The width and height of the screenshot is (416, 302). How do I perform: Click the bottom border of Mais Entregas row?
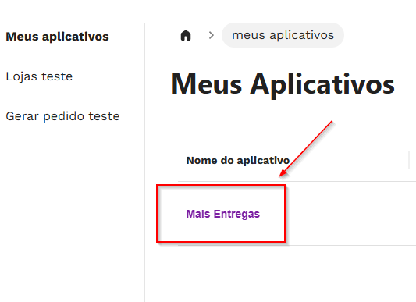tap(297, 246)
